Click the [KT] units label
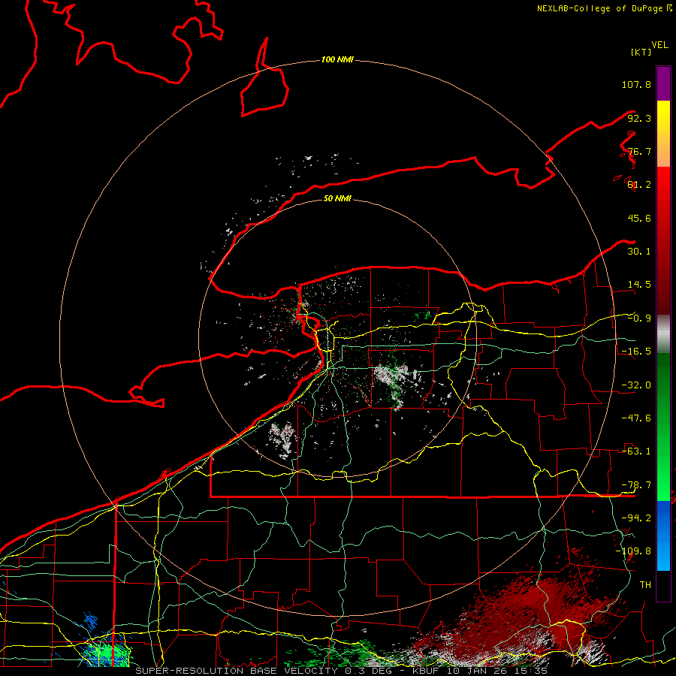The height and width of the screenshot is (676, 676). [641, 52]
